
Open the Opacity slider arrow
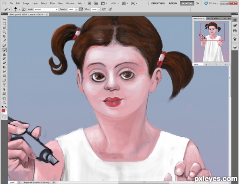pos(76,10)
